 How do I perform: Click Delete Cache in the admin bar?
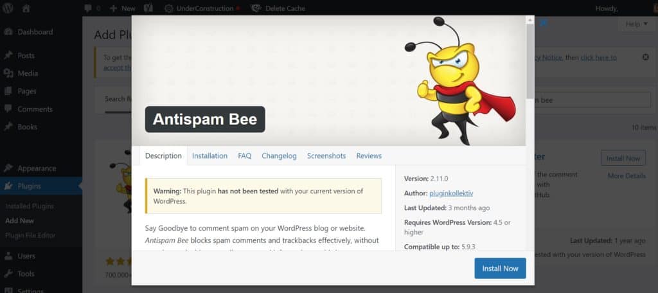tap(278, 8)
